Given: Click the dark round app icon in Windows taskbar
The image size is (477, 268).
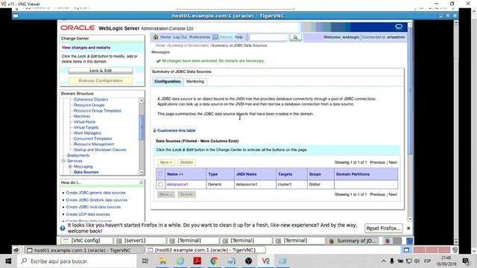Looking at the screenshot, I should pos(248,261).
